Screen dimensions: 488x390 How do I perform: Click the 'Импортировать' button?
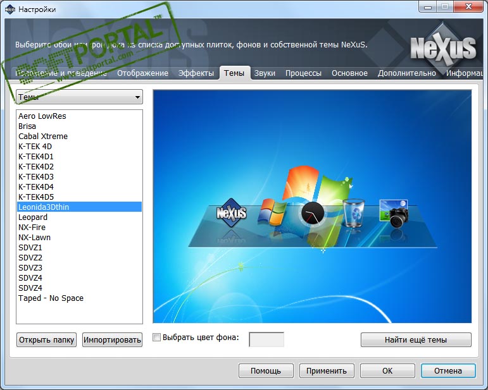tap(113, 339)
